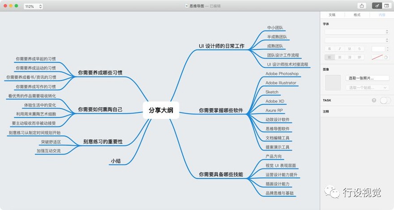Viewport: 394px width, 210px height.
Task: Select the Adobe XD node
Action: coord(274,101)
